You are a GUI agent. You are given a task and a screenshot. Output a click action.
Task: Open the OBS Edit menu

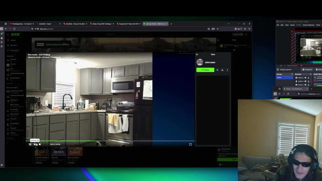[282, 25]
